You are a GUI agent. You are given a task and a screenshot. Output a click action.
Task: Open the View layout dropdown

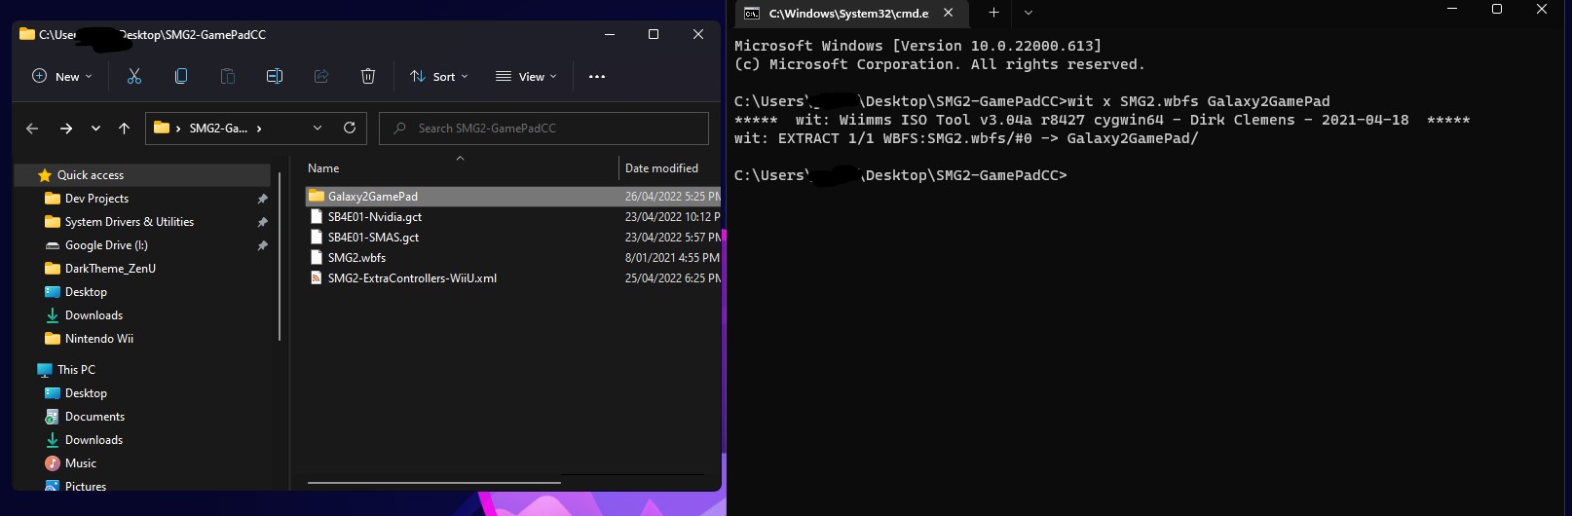click(x=526, y=76)
